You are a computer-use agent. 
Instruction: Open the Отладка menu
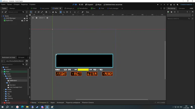tap(17, 4)
